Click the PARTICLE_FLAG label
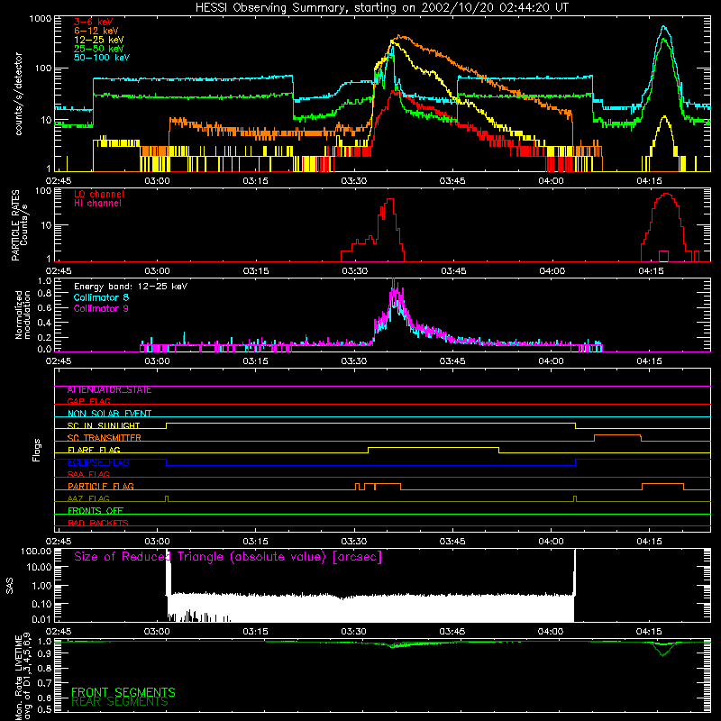Screen dimensions: 721x721 click(x=101, y=487)
